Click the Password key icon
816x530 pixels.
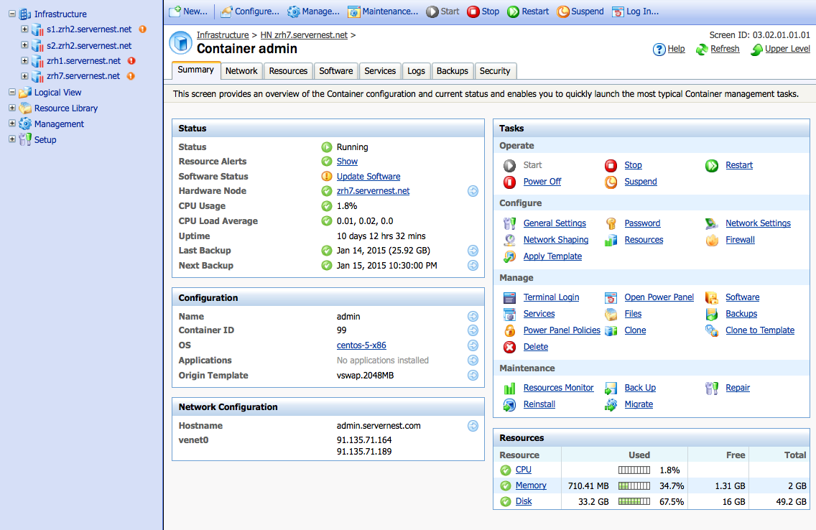[x=611, y=223]
